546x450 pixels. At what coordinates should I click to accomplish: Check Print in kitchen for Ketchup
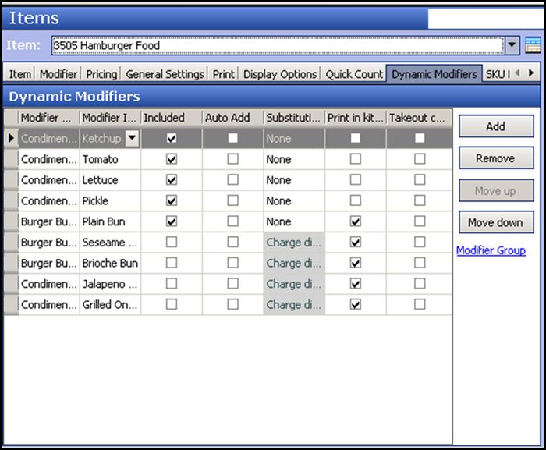(355, 138)
